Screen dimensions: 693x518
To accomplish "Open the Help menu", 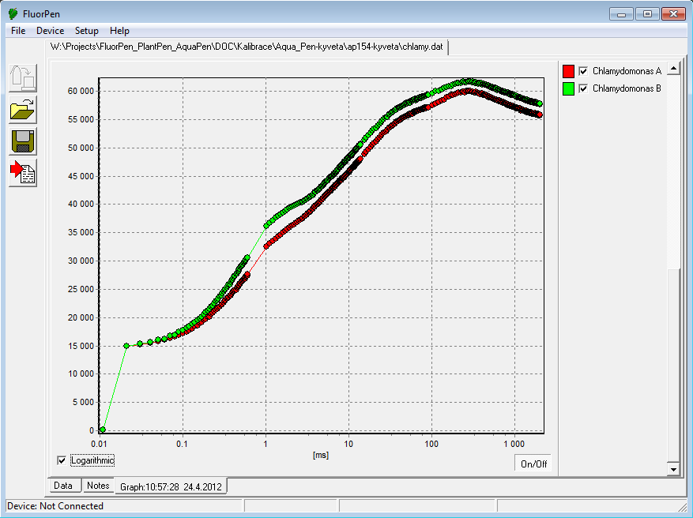I will (x=119, y=31).
